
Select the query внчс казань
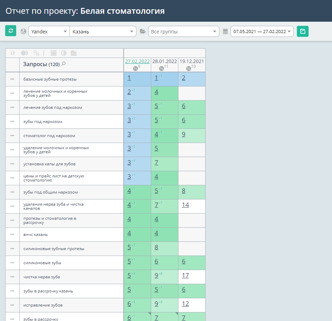click(x=35, y=235)
